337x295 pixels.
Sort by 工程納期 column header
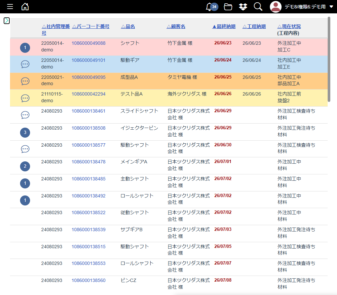[x=254, y=26]
